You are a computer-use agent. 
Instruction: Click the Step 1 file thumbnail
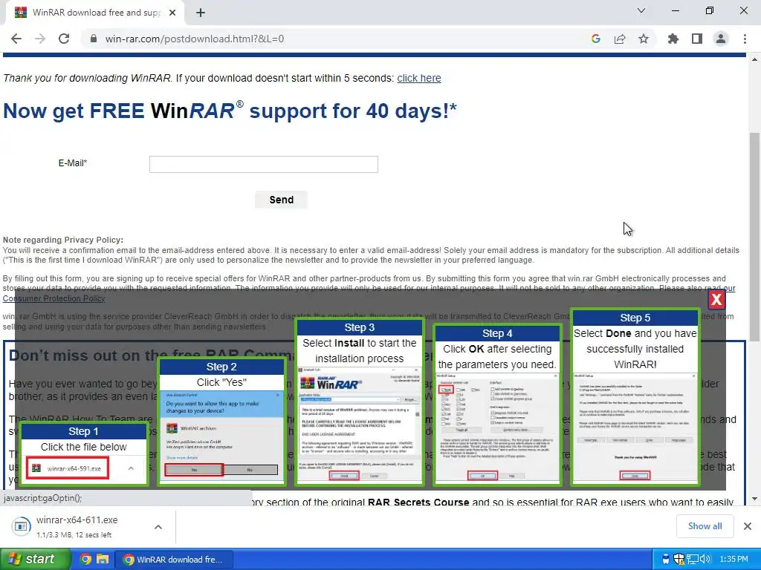click(x=83, y=453)
